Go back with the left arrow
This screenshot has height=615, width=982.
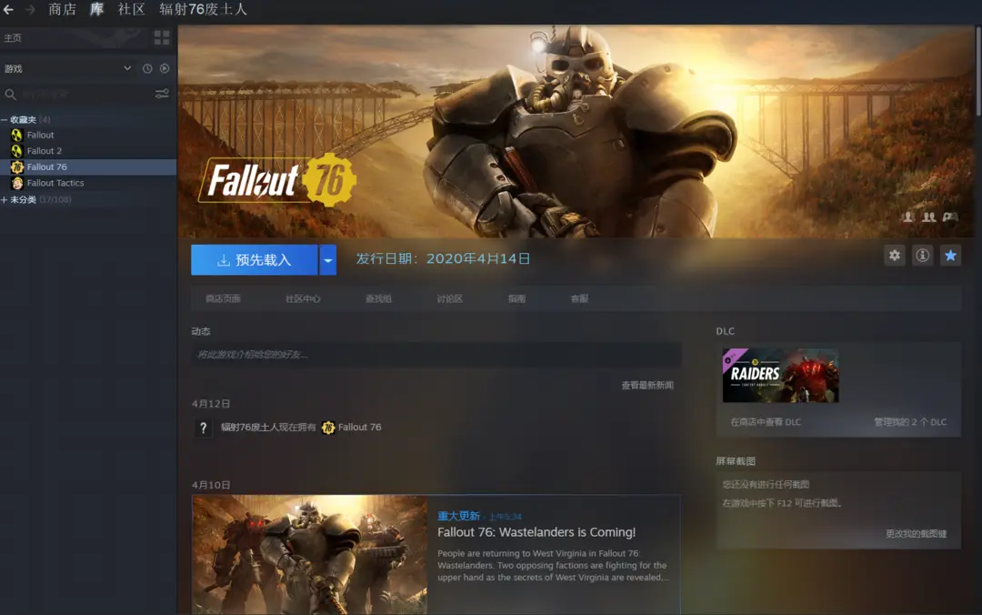coord(8,9)
